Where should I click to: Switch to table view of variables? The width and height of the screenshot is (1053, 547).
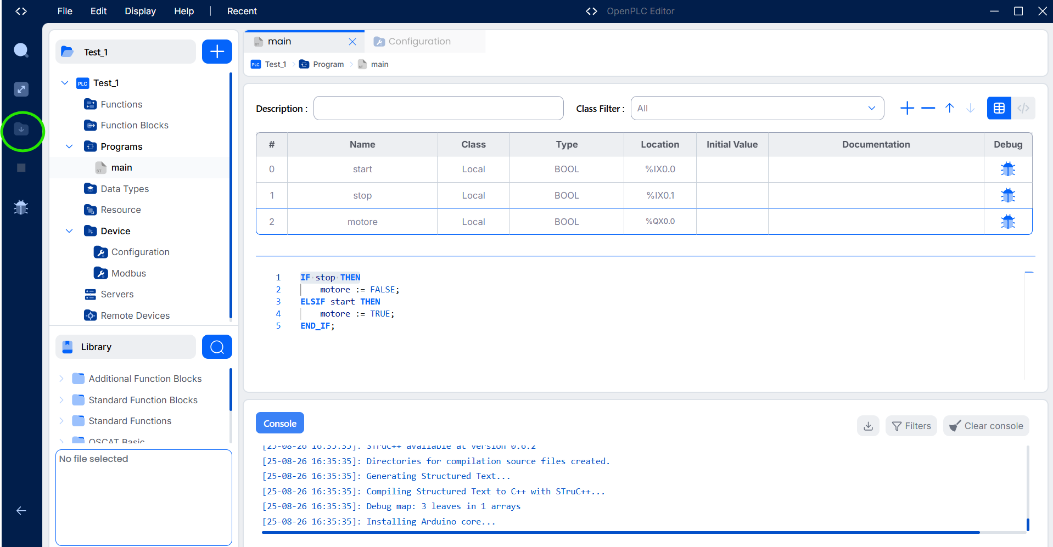click(x=999, y=108)
